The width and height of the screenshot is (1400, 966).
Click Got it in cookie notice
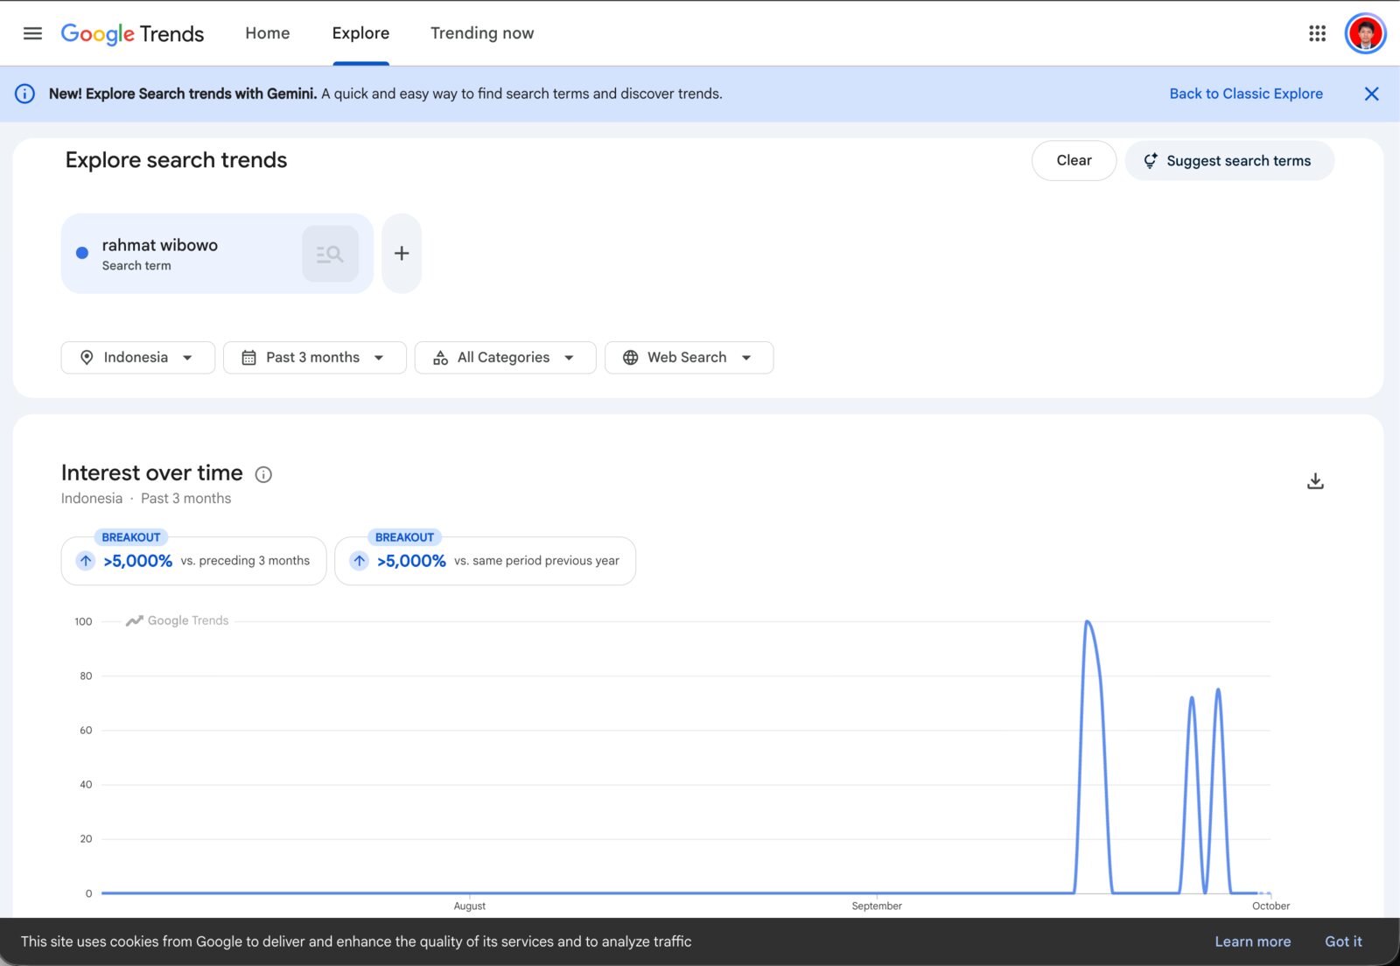pyautogui.click(x=1343, y=941)
